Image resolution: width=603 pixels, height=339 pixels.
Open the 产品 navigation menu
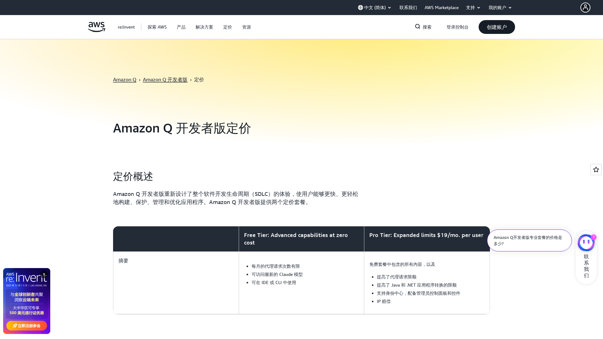pyautogui.click(x=181, y=27)
